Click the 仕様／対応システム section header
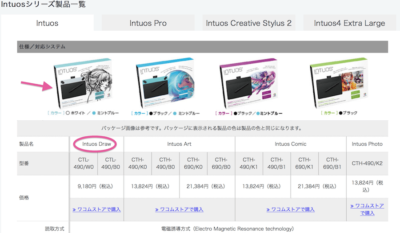The image size is (400, 233). [x=203, y=47]
